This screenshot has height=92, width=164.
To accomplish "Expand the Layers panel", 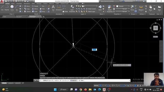I will click(83, 14).
